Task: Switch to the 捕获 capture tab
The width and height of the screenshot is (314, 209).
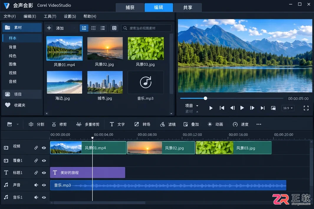Action: coord(130,8)
